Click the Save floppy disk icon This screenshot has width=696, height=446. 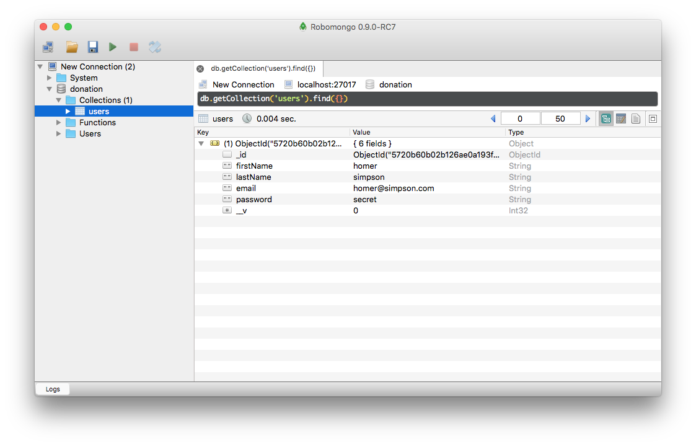pos(92,47)
